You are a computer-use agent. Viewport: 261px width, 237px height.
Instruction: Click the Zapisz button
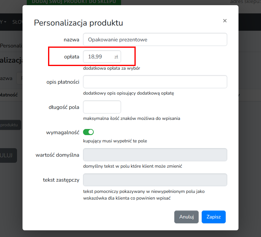pyautogui.click(x=214, y=217)
